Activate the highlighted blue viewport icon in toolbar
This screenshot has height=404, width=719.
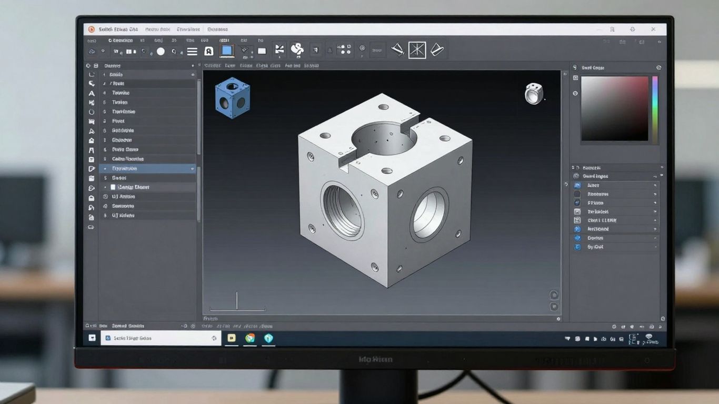[227, 50]
